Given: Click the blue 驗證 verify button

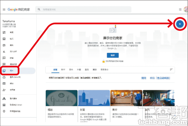Looking at the screenshot, I should click(113, 55).
